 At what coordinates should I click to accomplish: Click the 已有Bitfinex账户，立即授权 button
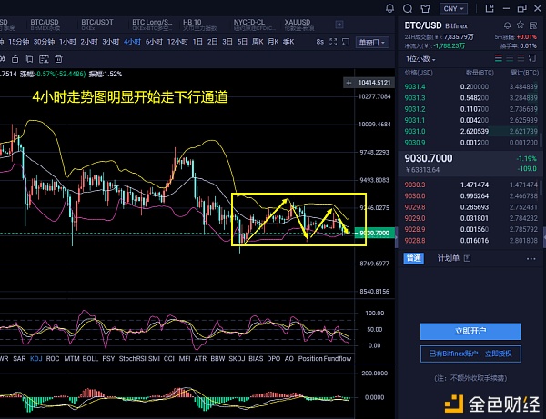tap(470, 354)
